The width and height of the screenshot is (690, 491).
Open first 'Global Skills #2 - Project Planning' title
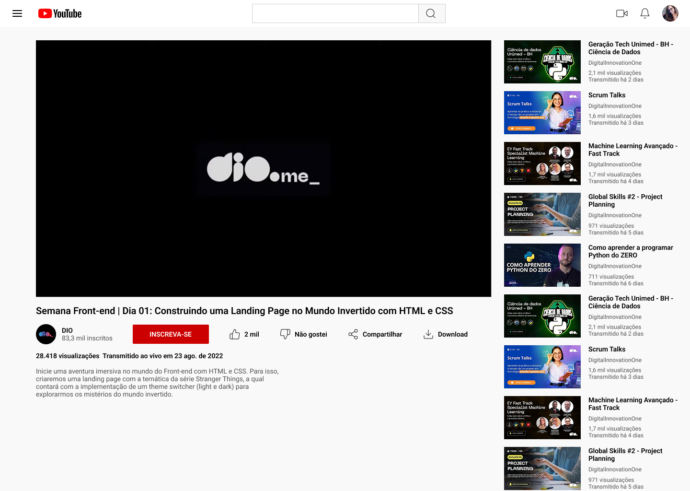click(625, 200)
